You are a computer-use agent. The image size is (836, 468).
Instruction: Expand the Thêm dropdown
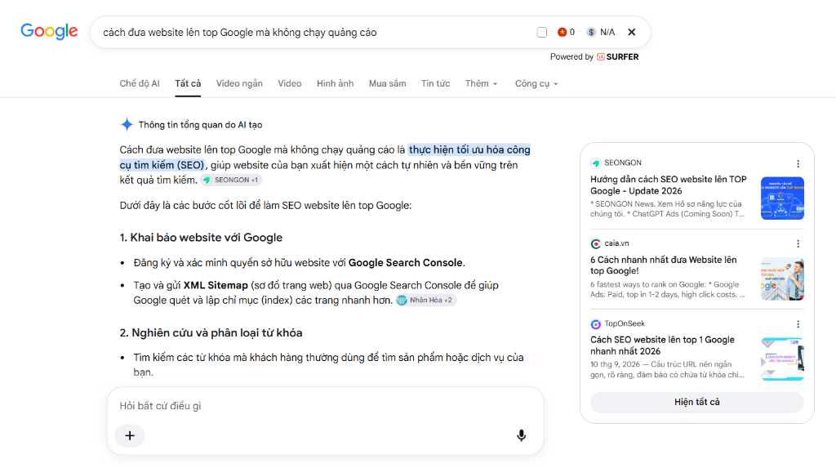(481, 83)
